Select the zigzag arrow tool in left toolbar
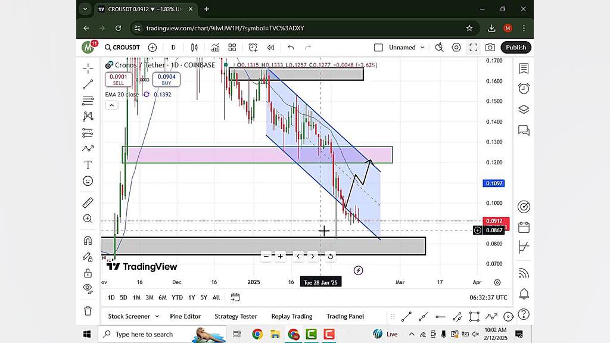 (x=88, y=148)
